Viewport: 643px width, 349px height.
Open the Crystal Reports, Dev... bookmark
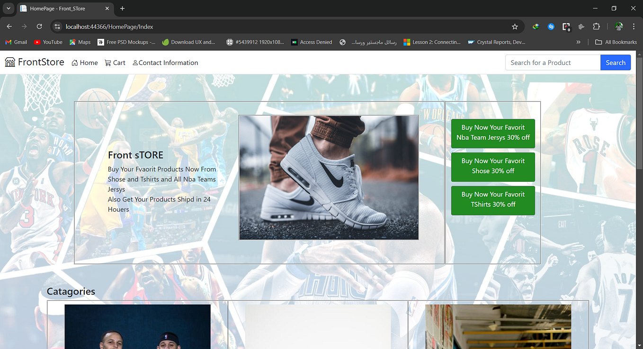(497, 42)
